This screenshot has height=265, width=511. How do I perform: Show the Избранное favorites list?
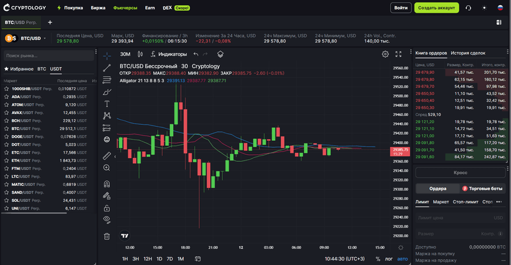coord(19,69)
